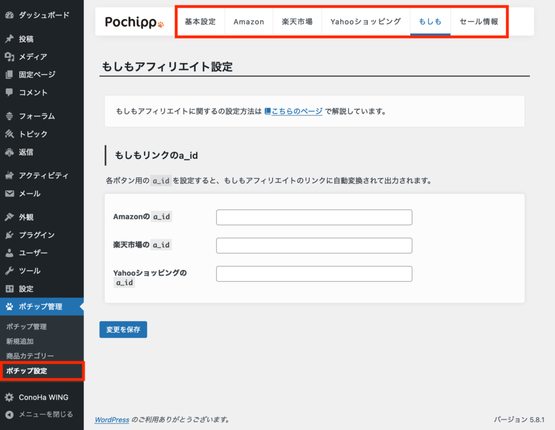Open 商品カテゴリー in the Pochipp submenu
The width and height of the screenshot is (555, 430).
click(x=30, y=356)
